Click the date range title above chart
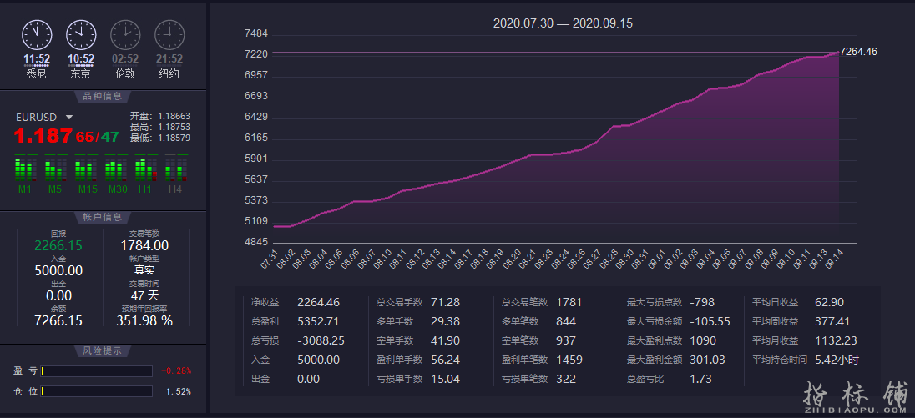Screen dimensions: 915x418 563,23
